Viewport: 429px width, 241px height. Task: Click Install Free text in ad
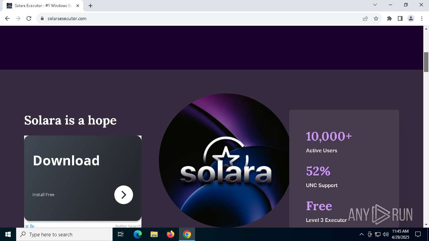43,194
